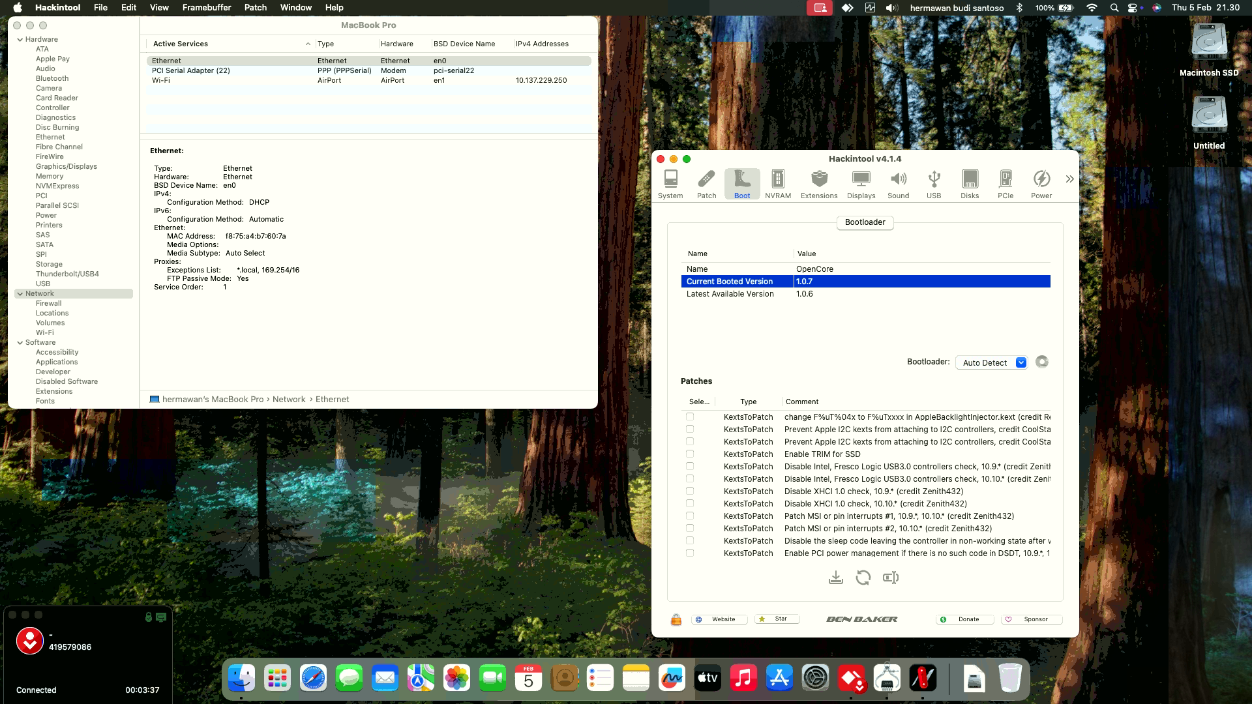
Task: Collapse the Software section in sidebar
Action: pos(20,343)
